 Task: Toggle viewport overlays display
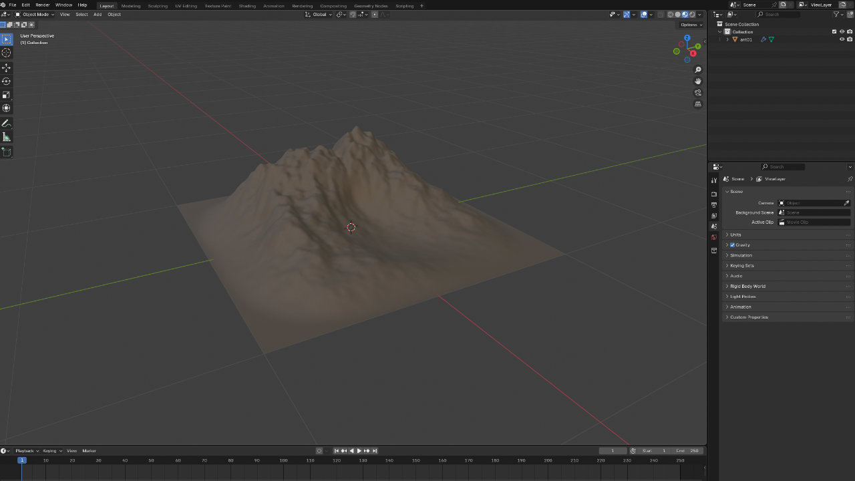click(644, 15)
